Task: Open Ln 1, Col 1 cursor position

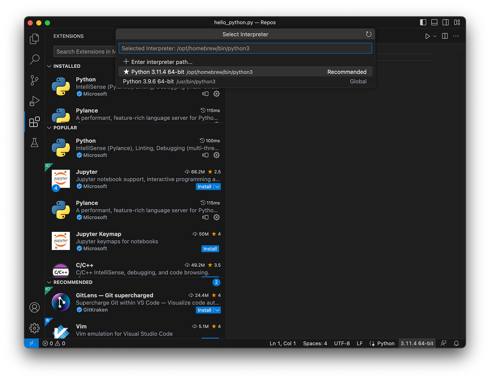Action: [283, 343]
